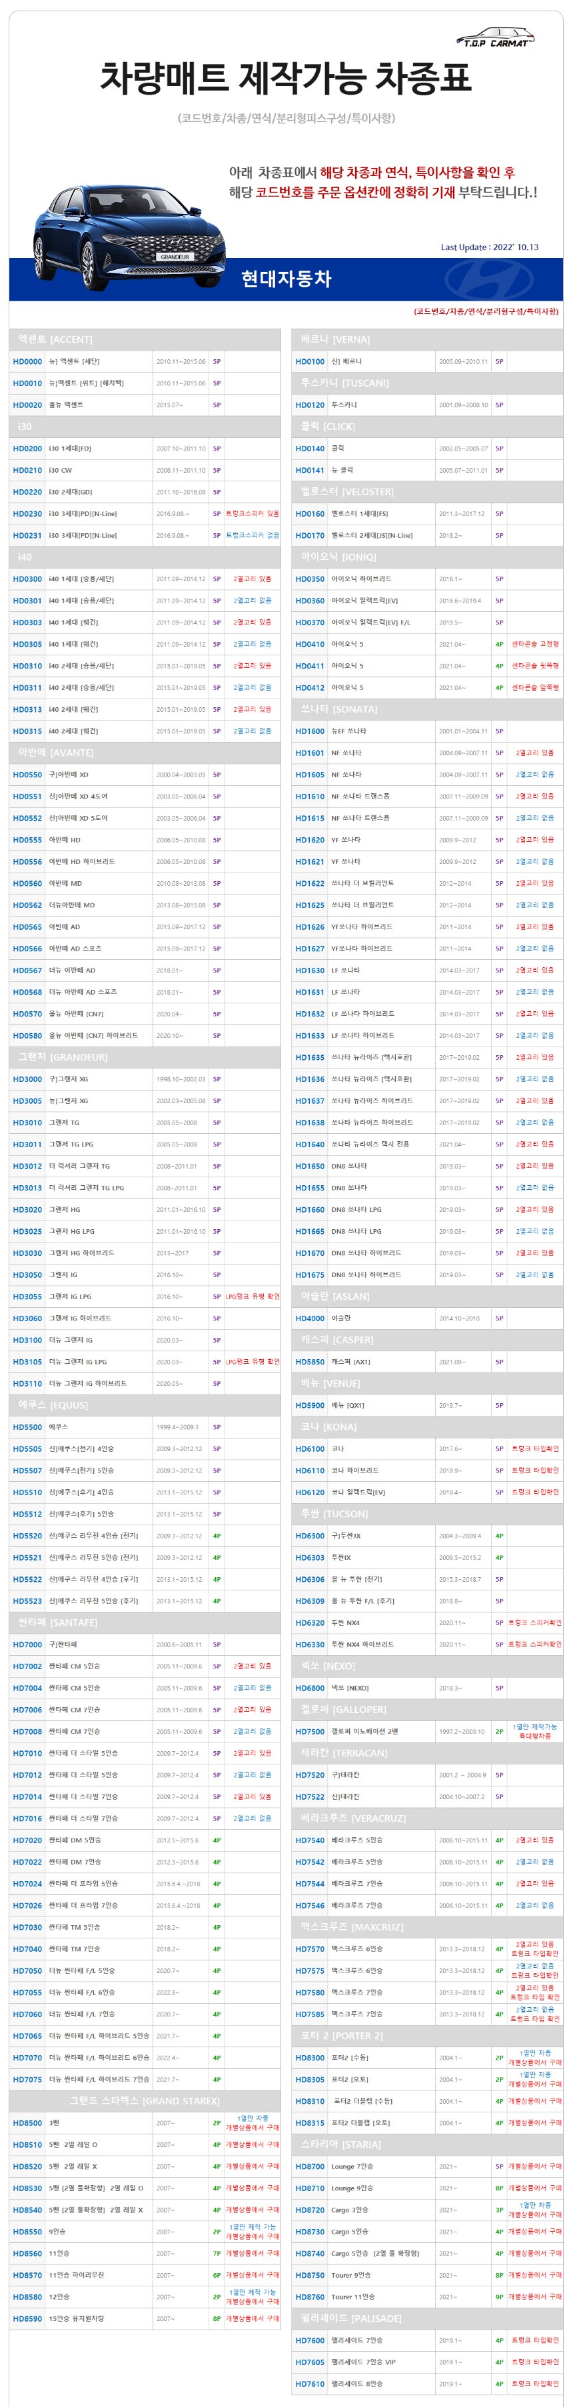Image resolution: width=573 pixels, height=2407 pixels.
Task: Click the Hyundai emblem in the blue banner
Action: pyautogui.click(x=487, y=279)
